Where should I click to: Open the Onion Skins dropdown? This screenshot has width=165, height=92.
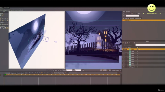pos(47,73)
